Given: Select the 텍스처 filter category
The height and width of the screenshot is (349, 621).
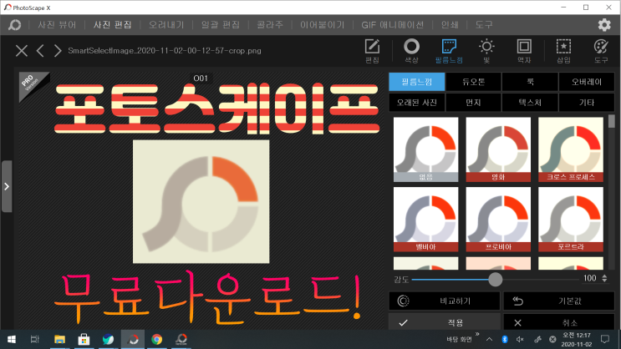Looking at the screenshot, I should [530, 103].
